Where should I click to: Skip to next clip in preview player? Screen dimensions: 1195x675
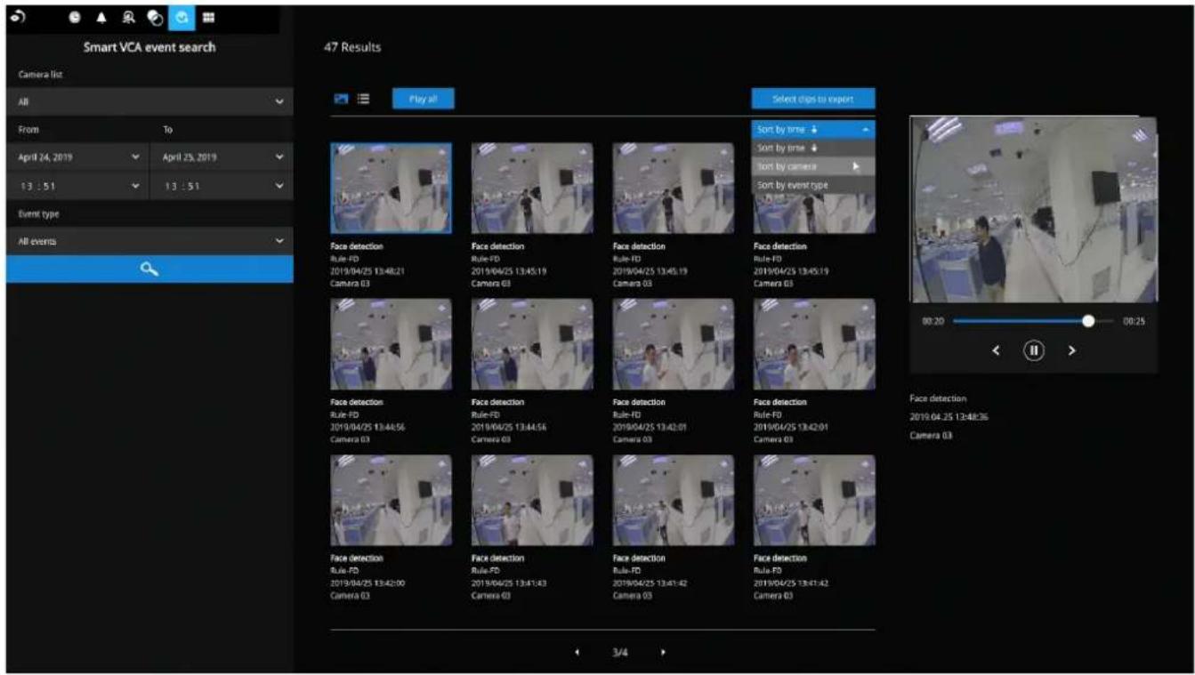[1071, 350]
